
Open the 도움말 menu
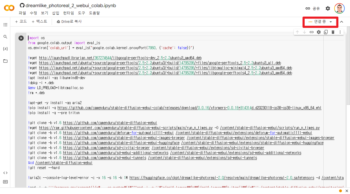94,13
